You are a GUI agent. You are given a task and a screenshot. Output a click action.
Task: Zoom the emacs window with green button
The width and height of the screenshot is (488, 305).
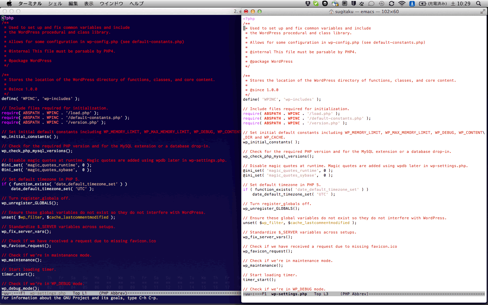click(x=260, y=12)
